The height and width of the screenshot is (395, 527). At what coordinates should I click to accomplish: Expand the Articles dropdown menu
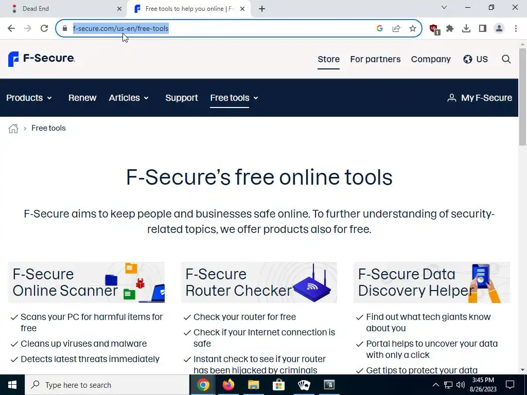click(128, 98)
